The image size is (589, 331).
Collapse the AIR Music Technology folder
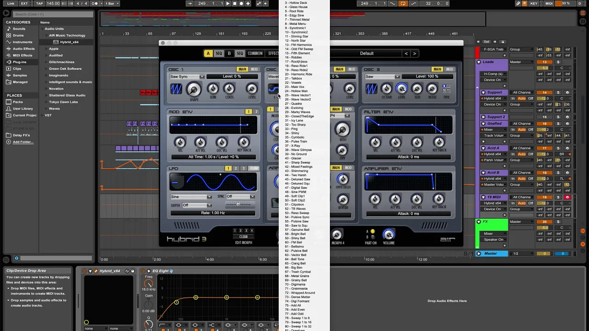46,35
